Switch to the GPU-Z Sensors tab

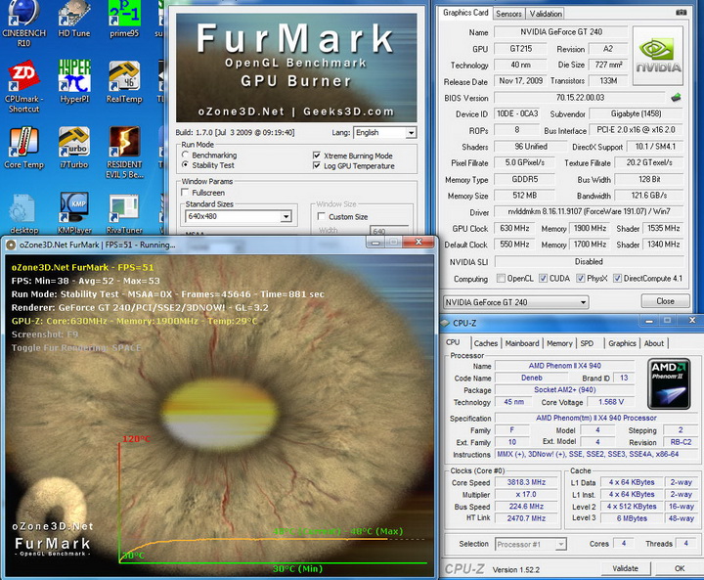point(508,14)
